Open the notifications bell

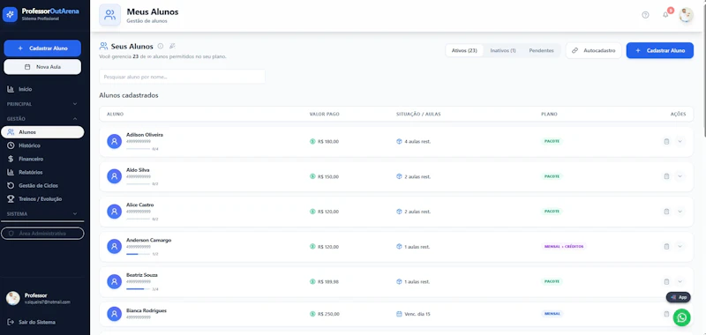(665, 15)
